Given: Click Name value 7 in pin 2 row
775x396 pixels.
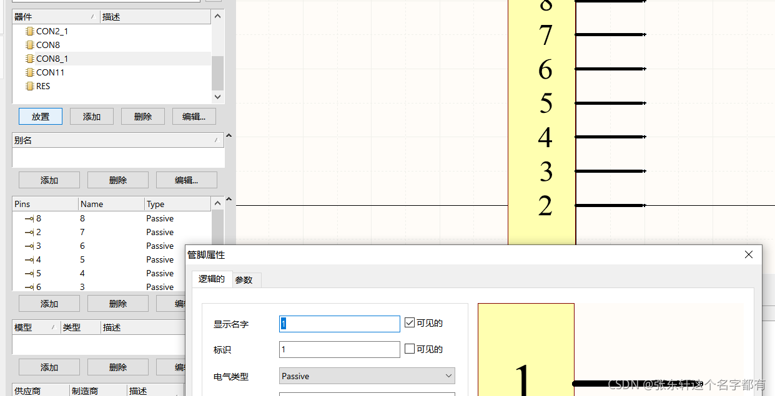Looking at the screenshot, I should (82, 232).
